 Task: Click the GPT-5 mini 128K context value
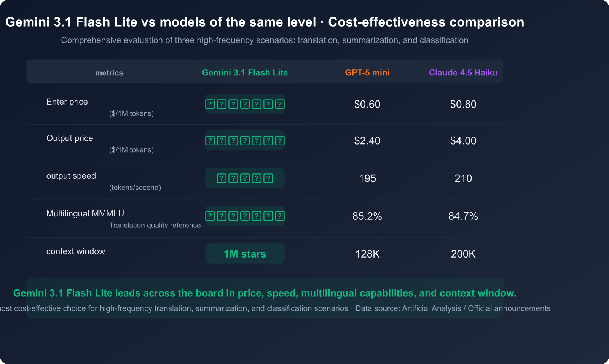tap(367, 254)
